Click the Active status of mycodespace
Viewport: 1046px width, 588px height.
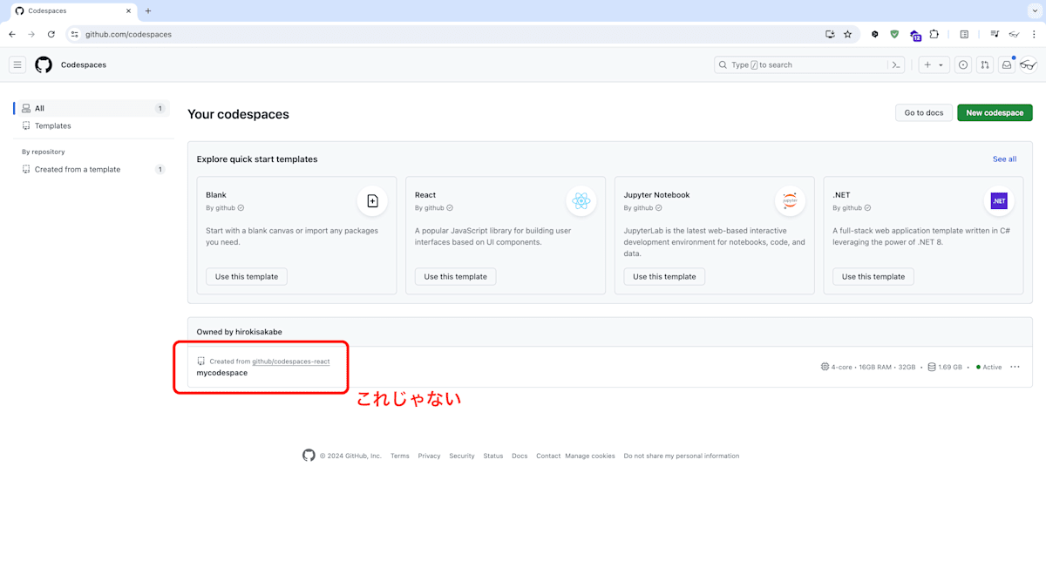[x=989, y=367]
